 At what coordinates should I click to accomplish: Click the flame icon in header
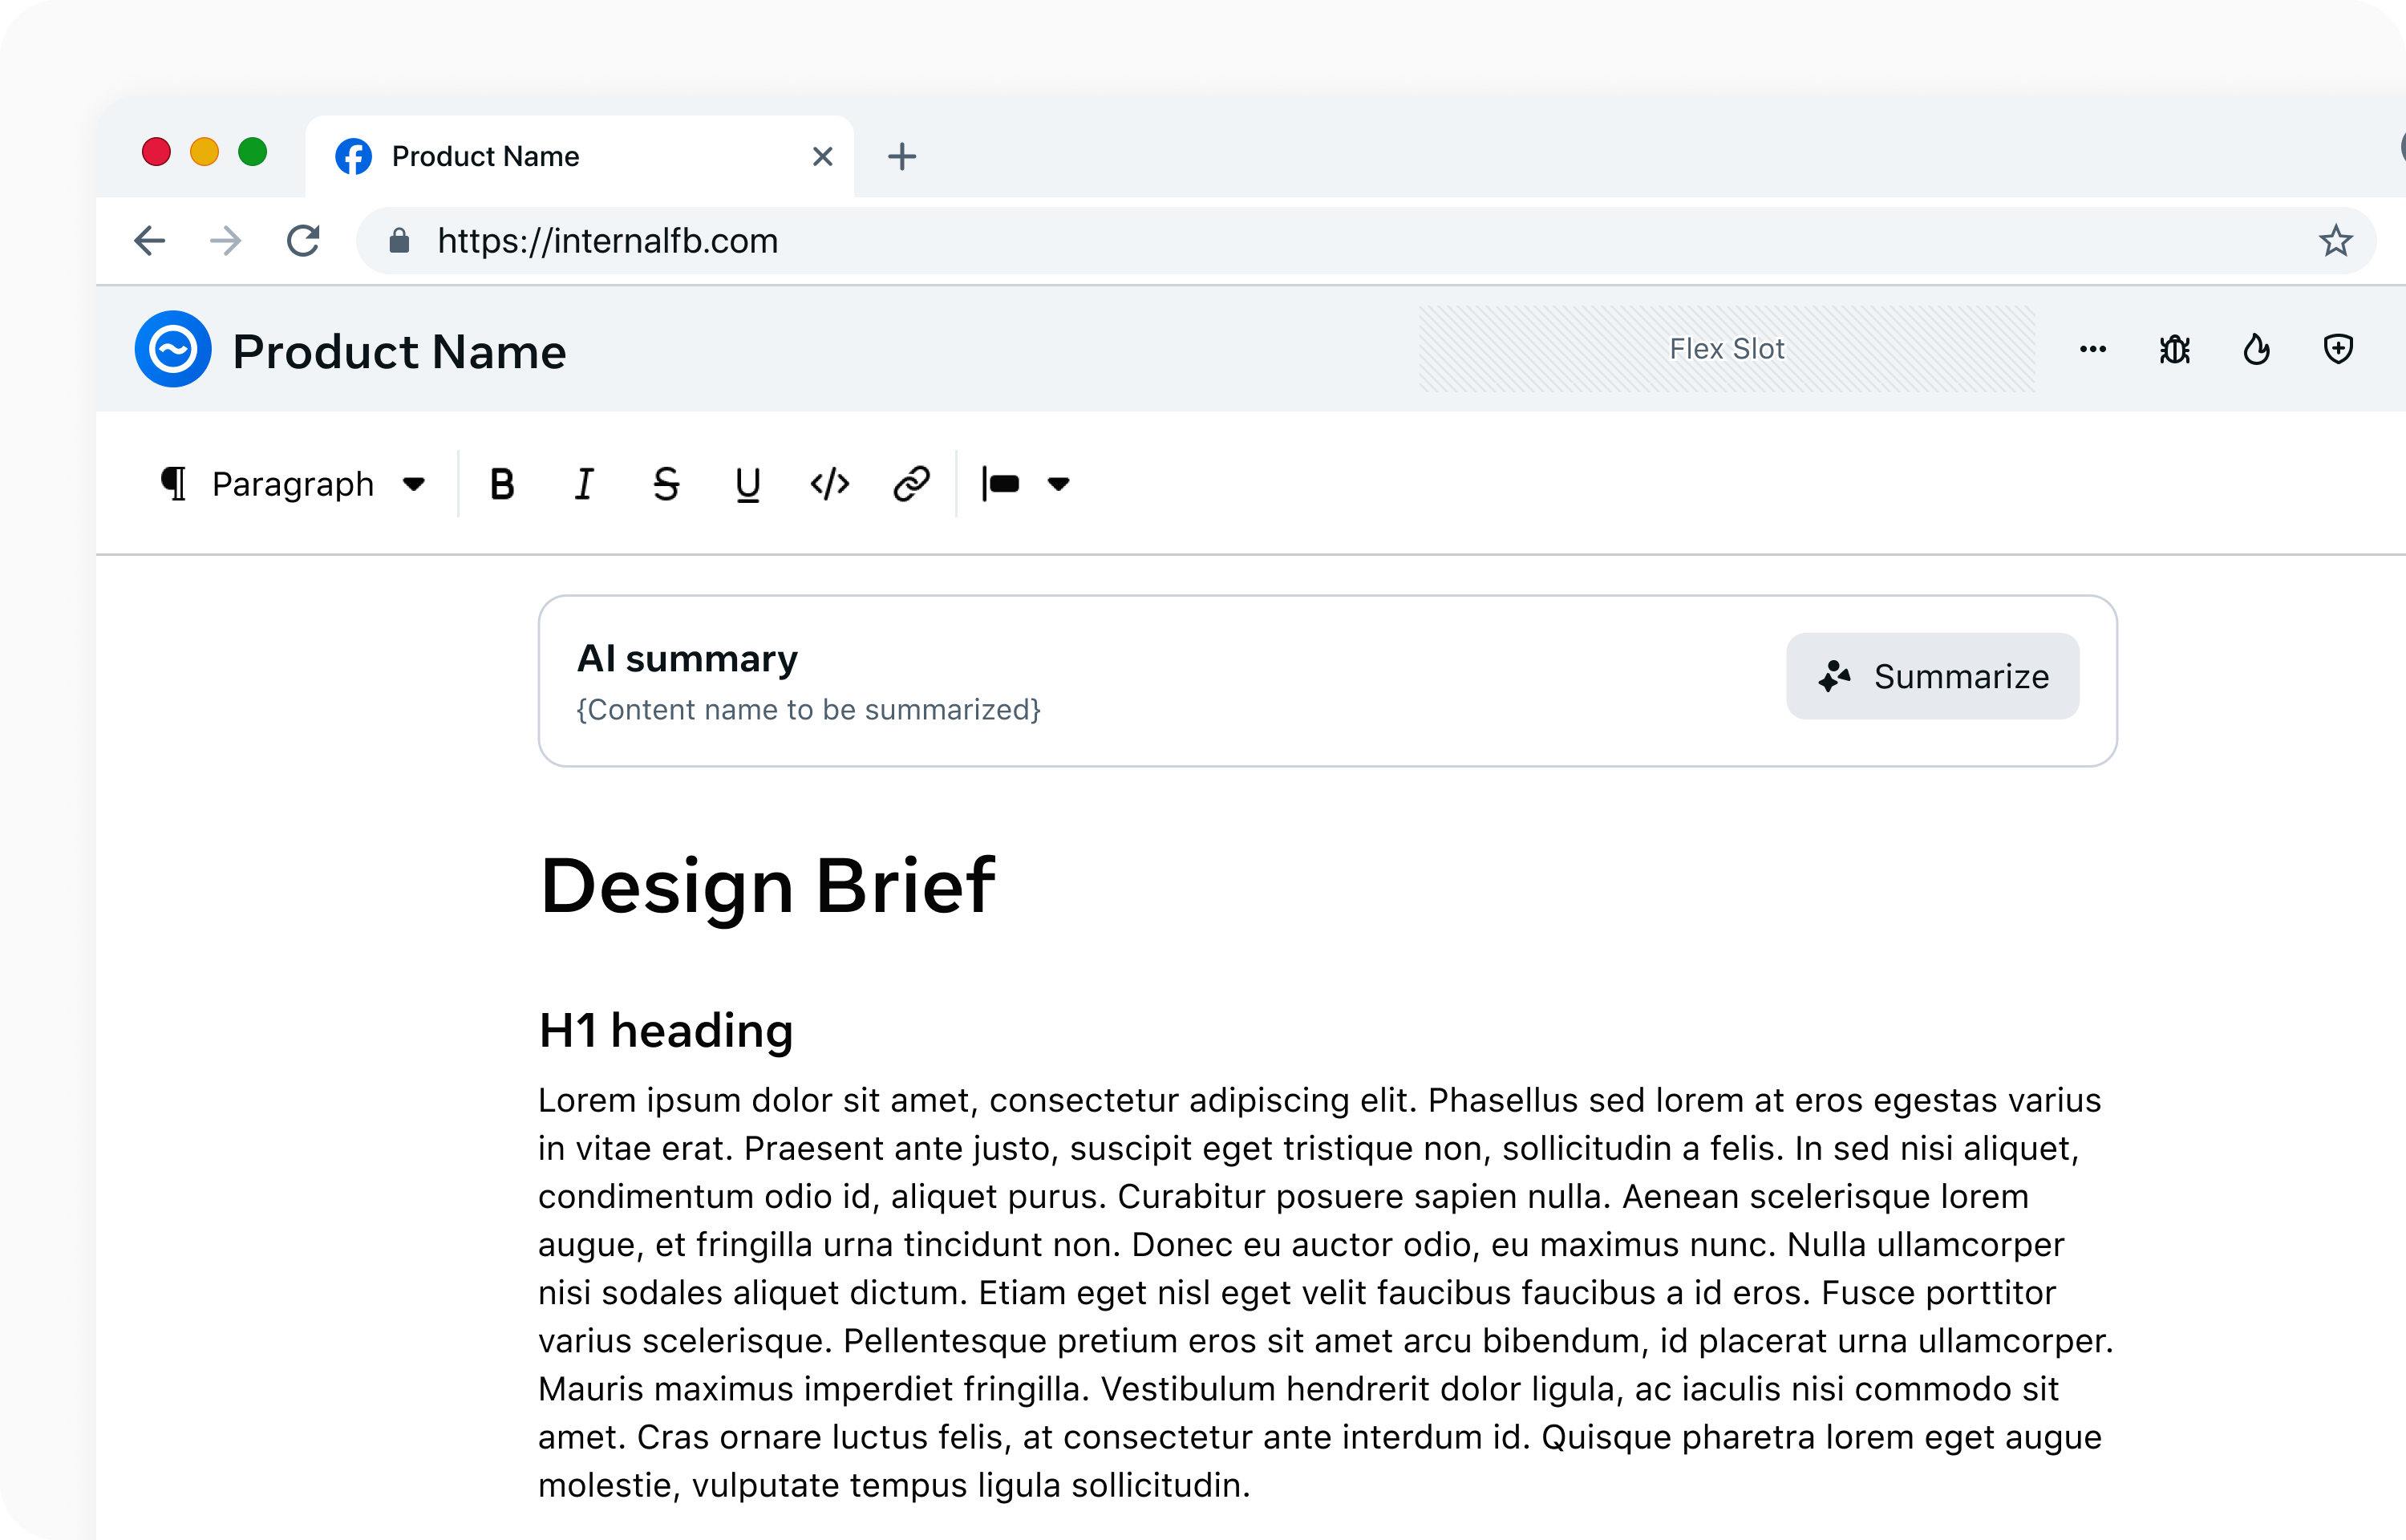click(x=2257, y=349)
